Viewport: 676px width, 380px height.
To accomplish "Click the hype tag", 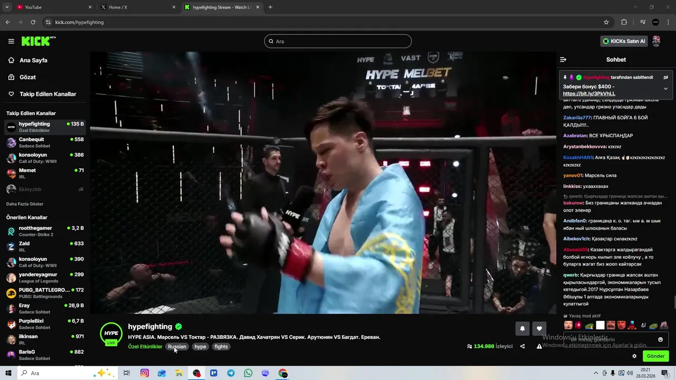I will [200, 347].
